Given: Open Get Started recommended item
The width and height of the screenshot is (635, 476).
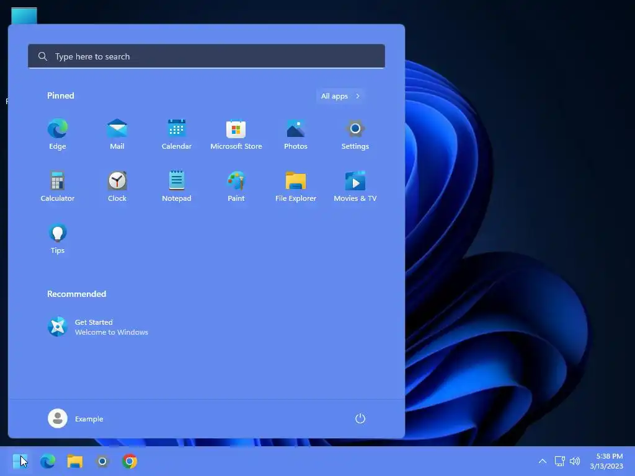Looking at the screenshot, I should (98, 327).
